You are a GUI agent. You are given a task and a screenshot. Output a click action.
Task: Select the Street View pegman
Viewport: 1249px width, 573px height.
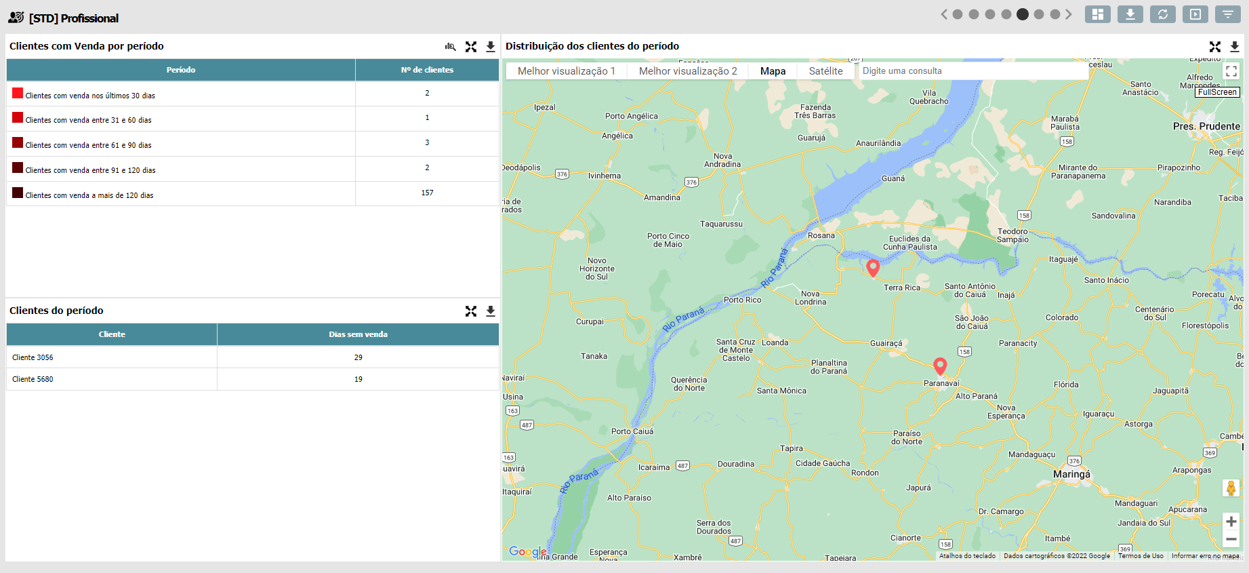[x=1231, y=488]
